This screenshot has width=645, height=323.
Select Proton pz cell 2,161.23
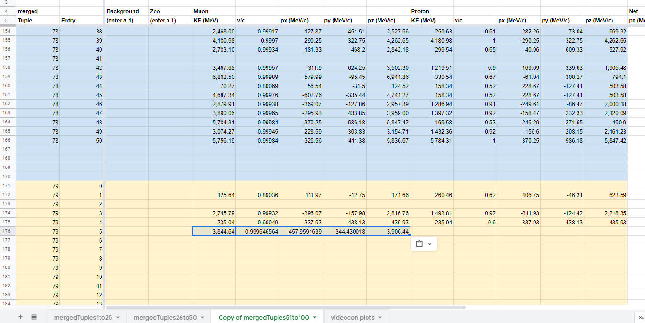point(606,131)
